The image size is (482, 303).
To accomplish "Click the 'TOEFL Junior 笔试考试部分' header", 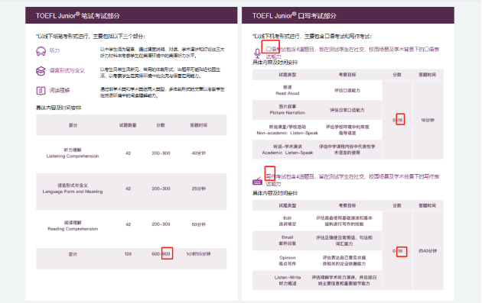I will 78,15.
